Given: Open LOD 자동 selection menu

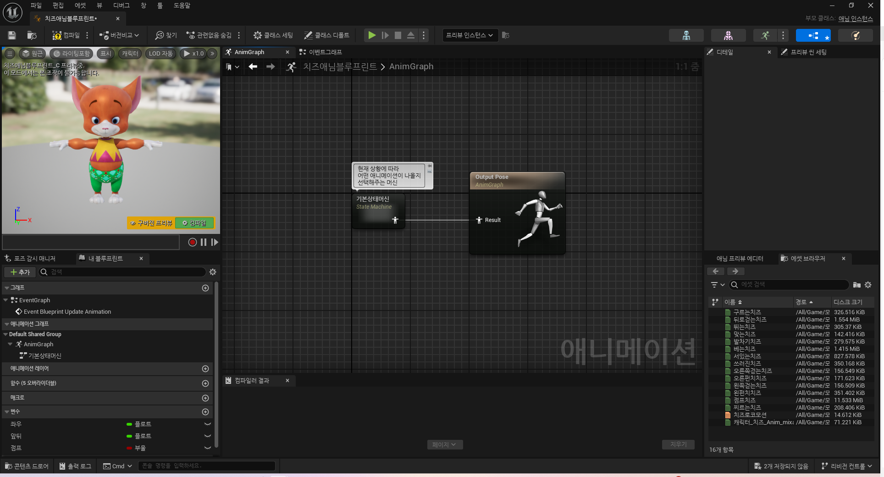Looking at the screenshot, I should (161, 54).
